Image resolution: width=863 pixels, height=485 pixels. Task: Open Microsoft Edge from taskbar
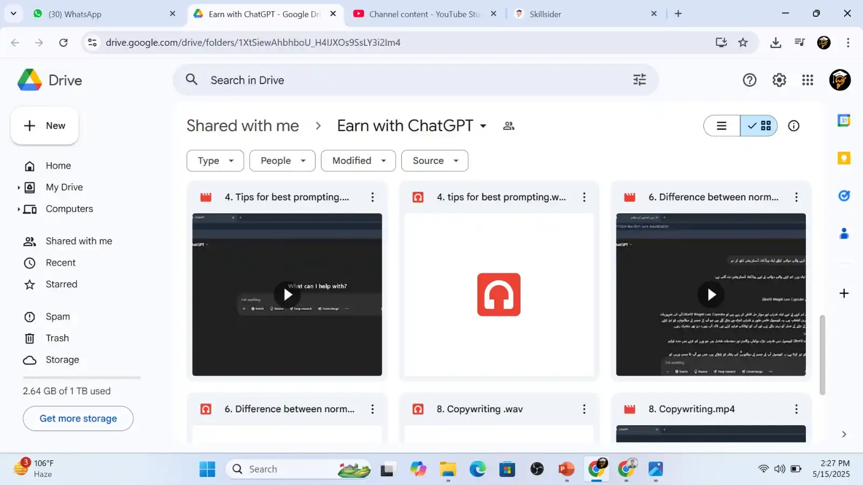477,469
